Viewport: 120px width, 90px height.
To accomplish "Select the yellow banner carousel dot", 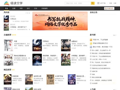I will (x=59, y=28).
